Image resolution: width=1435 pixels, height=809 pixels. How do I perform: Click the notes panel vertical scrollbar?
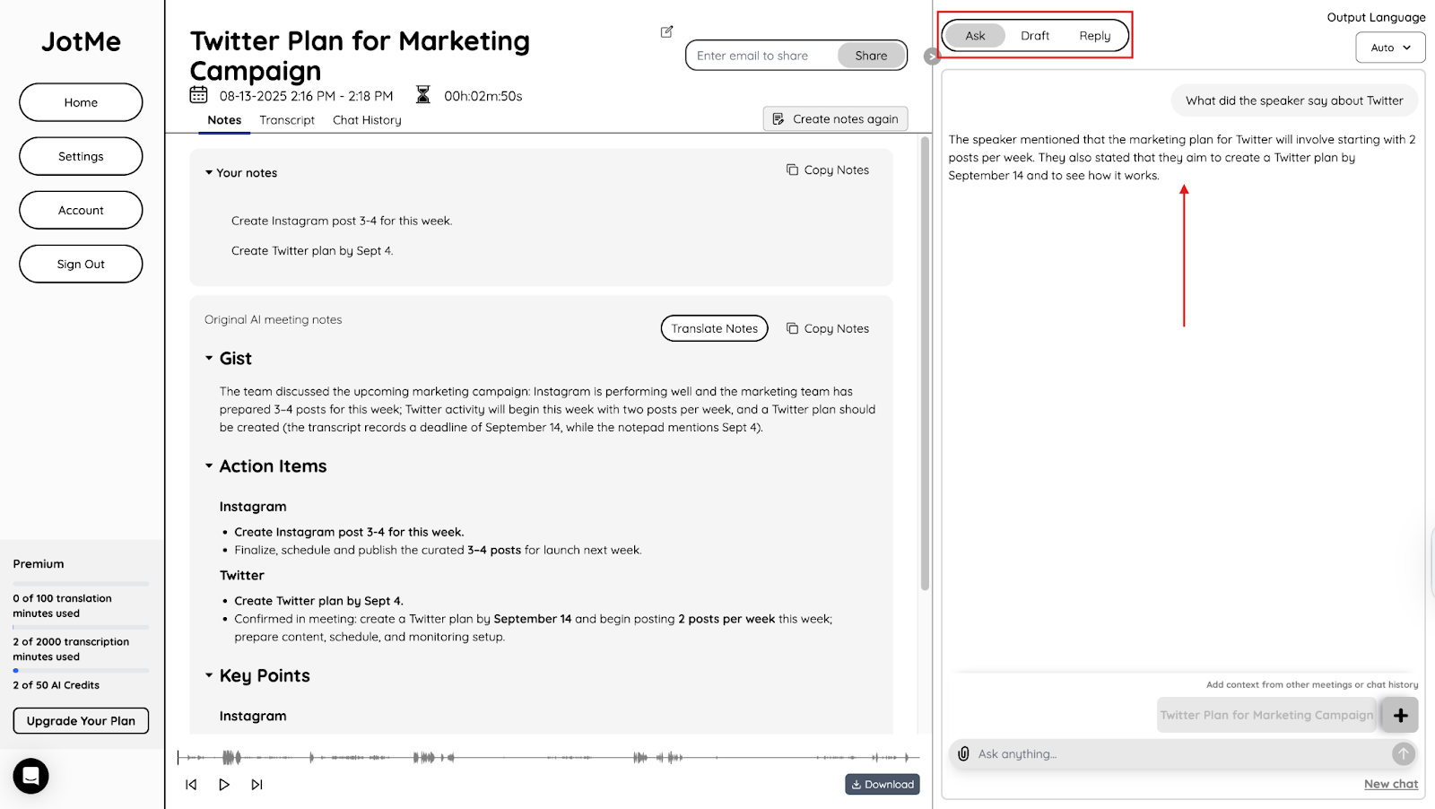tap(925, 363)
